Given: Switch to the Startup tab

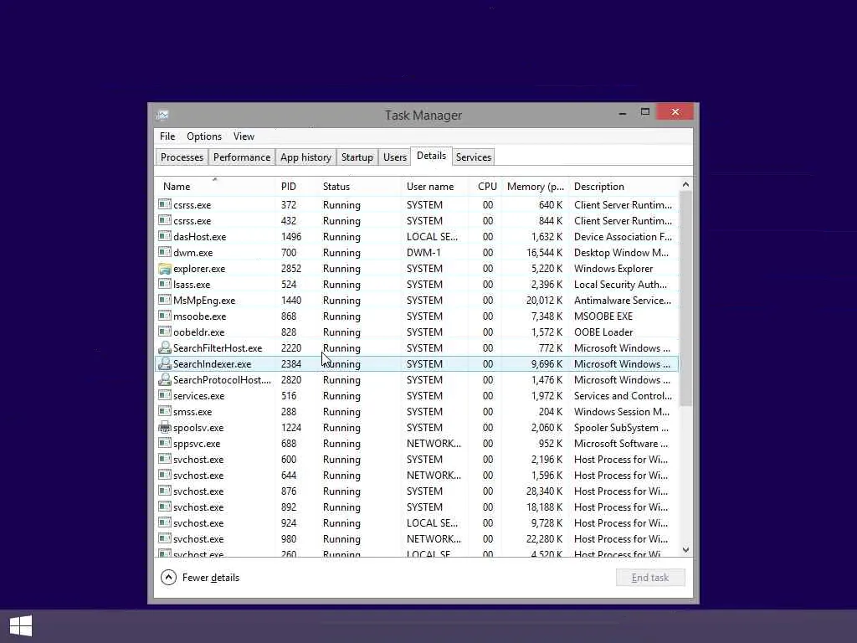Looking at the screenshot, I should coord(357,157).
